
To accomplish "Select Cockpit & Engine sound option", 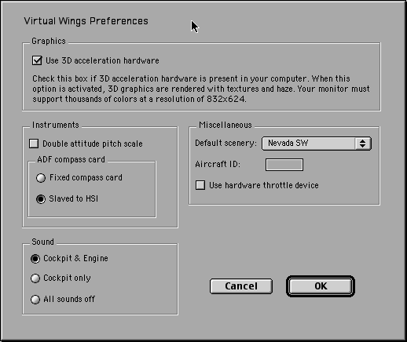I will coord(35,259).
